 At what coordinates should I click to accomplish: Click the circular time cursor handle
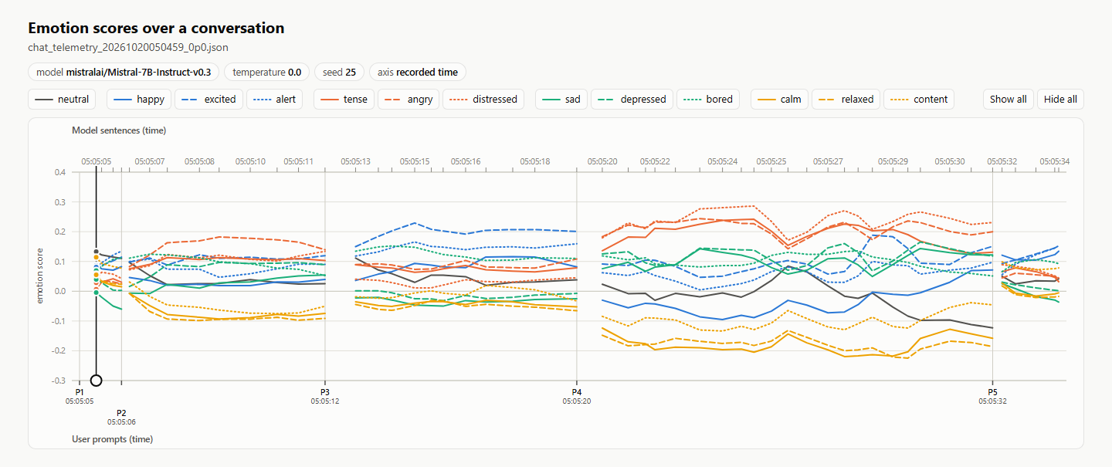96,380
